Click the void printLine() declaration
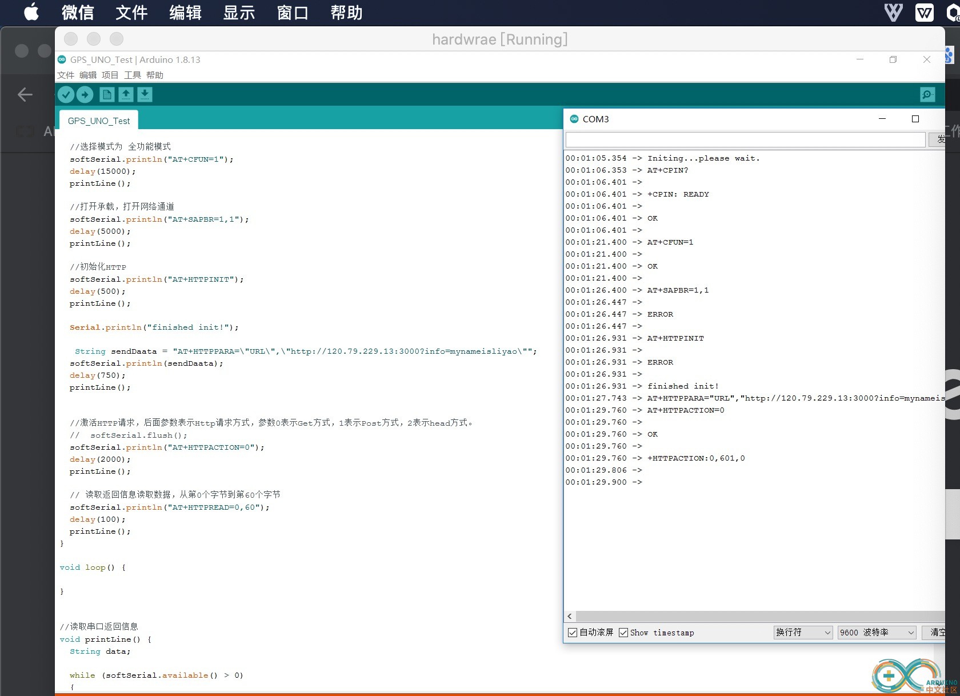The width and height of the screenshot is (960, 696). 105,639
